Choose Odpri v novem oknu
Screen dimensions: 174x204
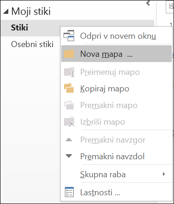(116, 36)
